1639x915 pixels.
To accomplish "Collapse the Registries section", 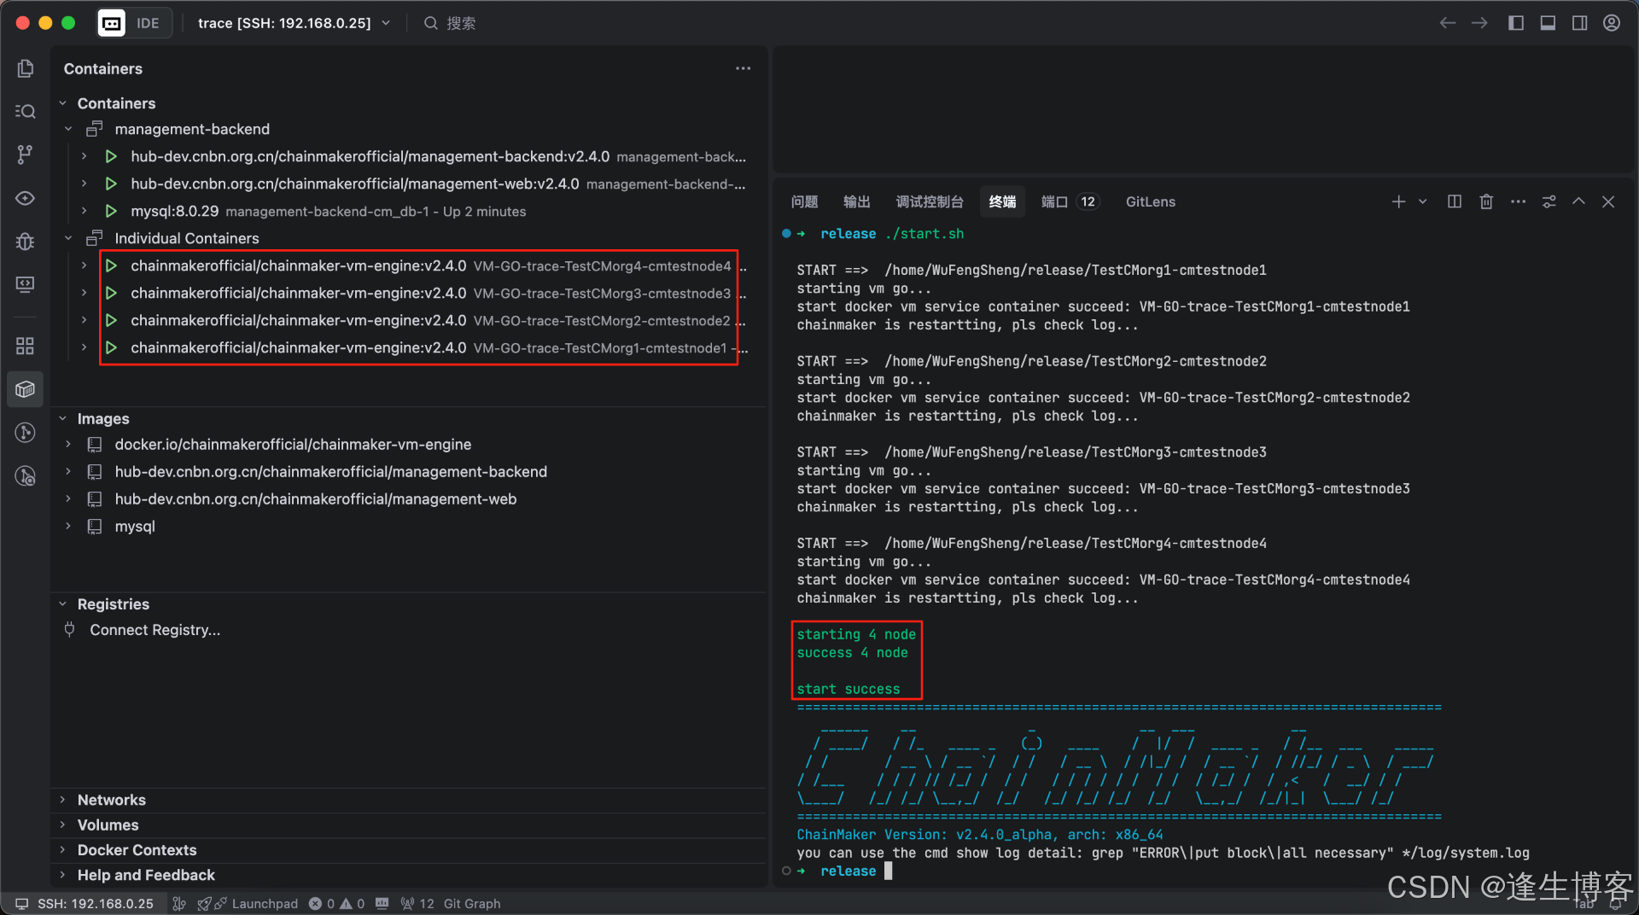I will pyautogui.click(x=62, y=603).
